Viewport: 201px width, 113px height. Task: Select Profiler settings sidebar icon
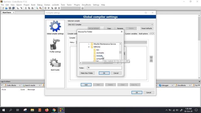point(55,44)
